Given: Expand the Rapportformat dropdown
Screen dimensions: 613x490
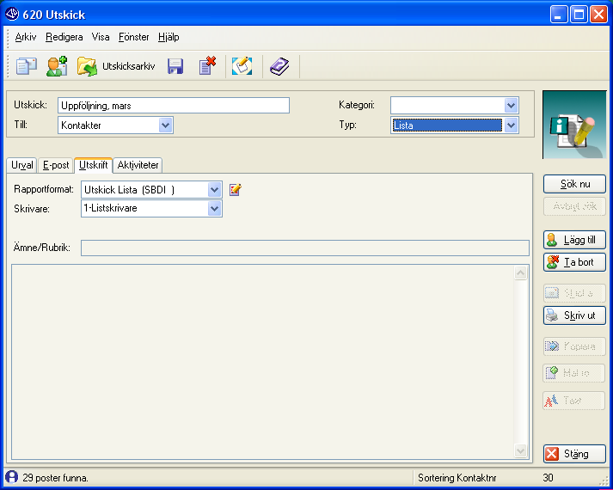Looking at the screenshot, I should [x=214, y=190].
